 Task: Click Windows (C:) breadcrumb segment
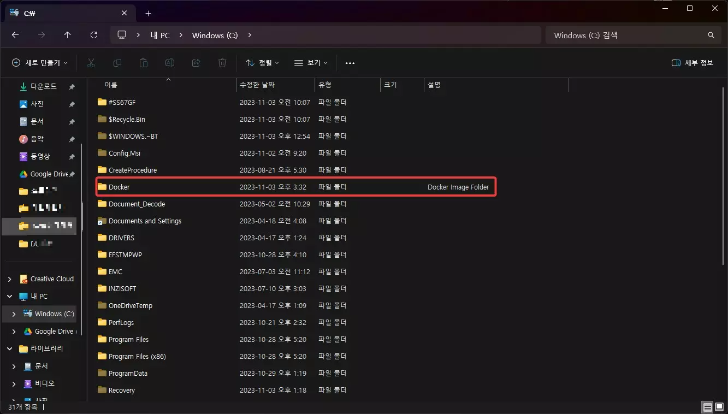[x=215, y=35]
